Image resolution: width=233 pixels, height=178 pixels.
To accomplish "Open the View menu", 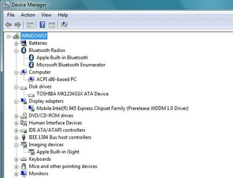I will (x=46, y=15).
